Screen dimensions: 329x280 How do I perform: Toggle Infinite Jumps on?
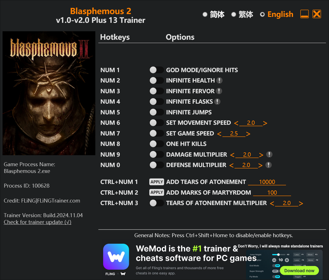pyautogui.click(x=157, y=112)
